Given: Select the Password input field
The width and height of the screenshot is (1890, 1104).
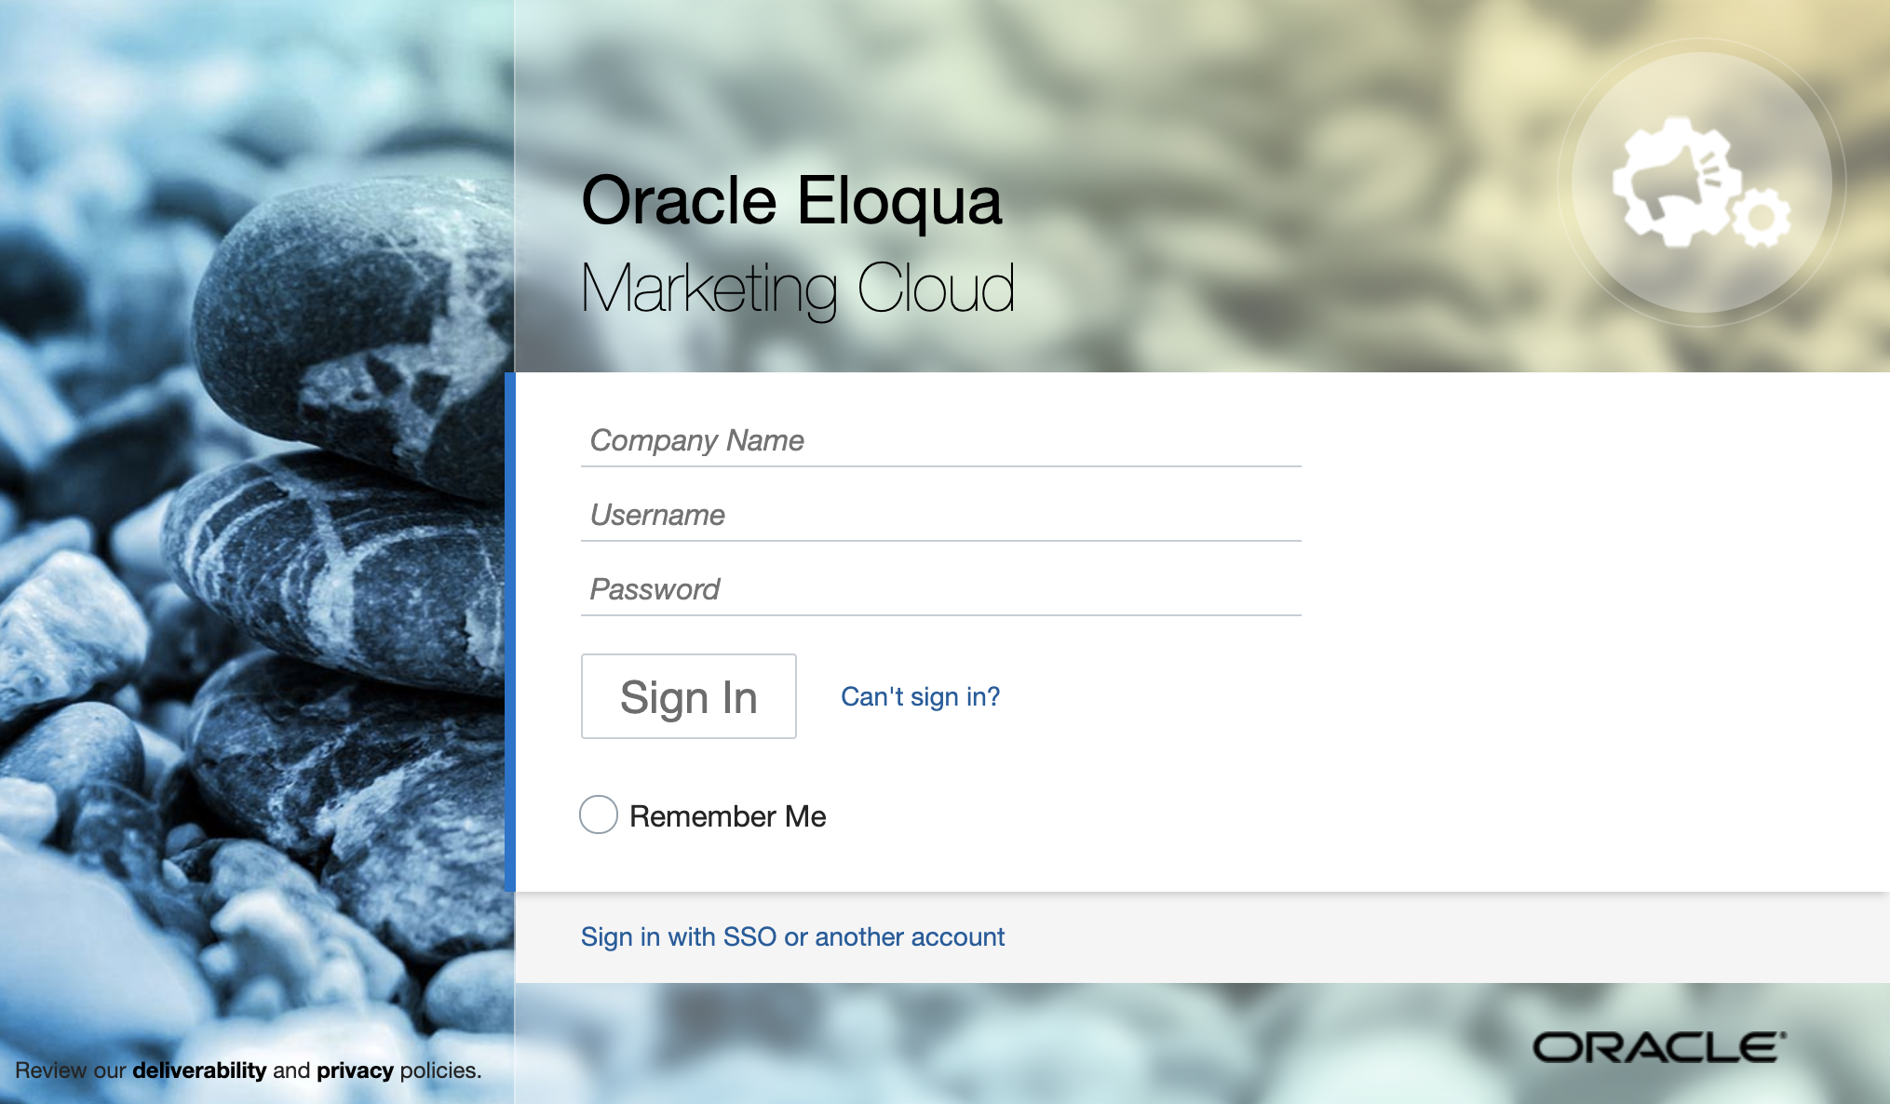Looking at the screenshot, I should click(940, 589).
